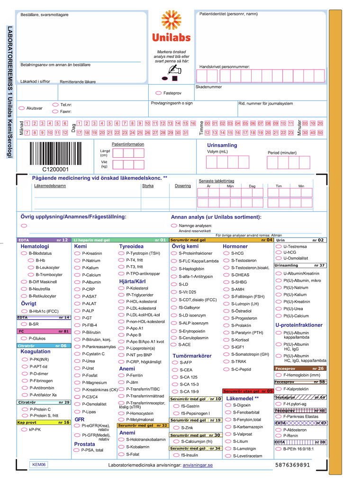
Task: Click the Läkemedelsnamn field label
Action: click(x=50, y=186)
